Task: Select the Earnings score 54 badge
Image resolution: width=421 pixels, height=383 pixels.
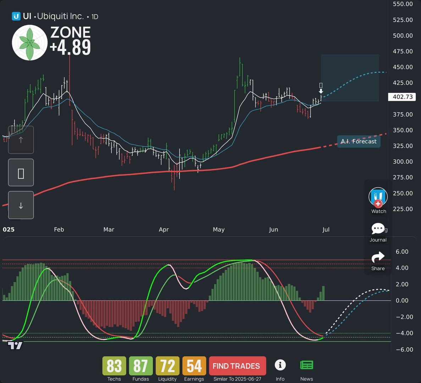Action: (194, 366)
